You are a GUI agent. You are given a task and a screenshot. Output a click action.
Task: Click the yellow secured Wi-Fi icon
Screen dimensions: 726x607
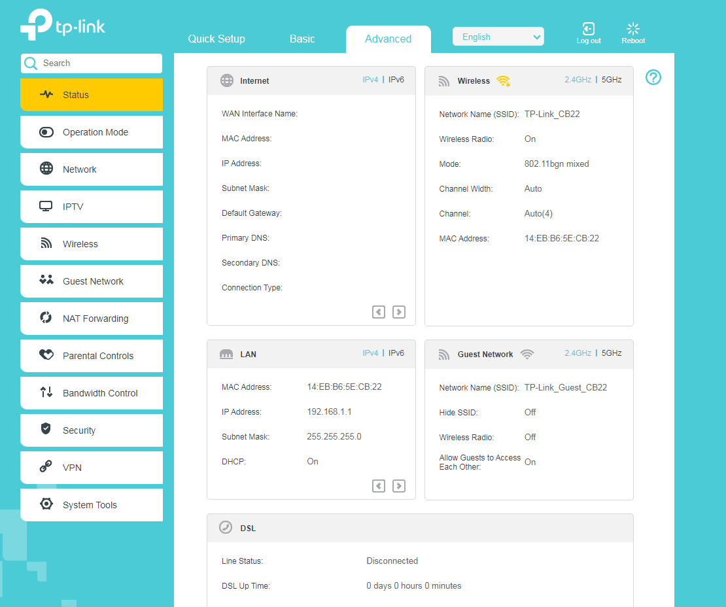(x=503, y=81)
